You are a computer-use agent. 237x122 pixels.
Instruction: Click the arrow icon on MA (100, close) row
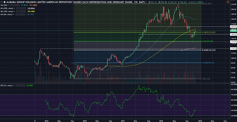(22, 11)
